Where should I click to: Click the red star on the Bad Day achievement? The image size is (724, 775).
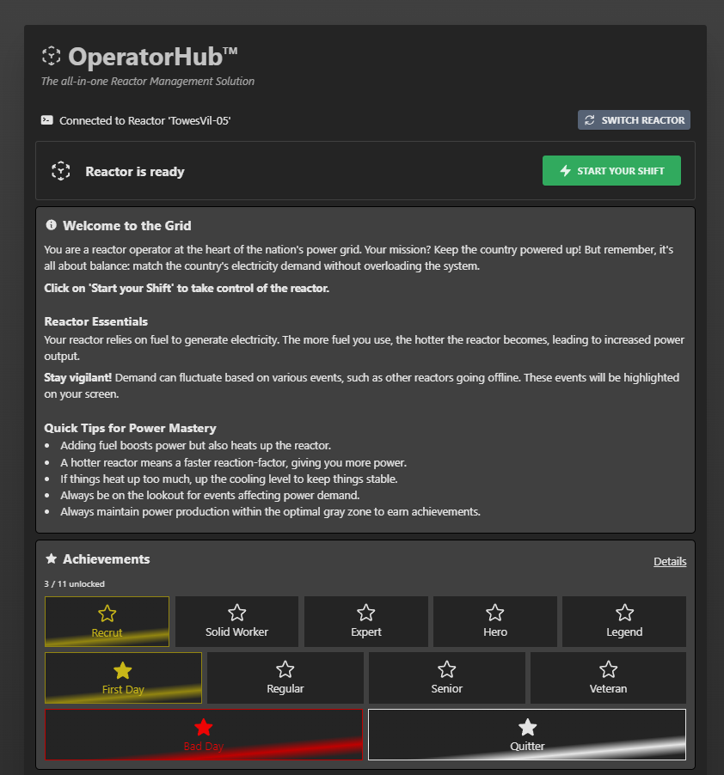(x=203, y=726)
